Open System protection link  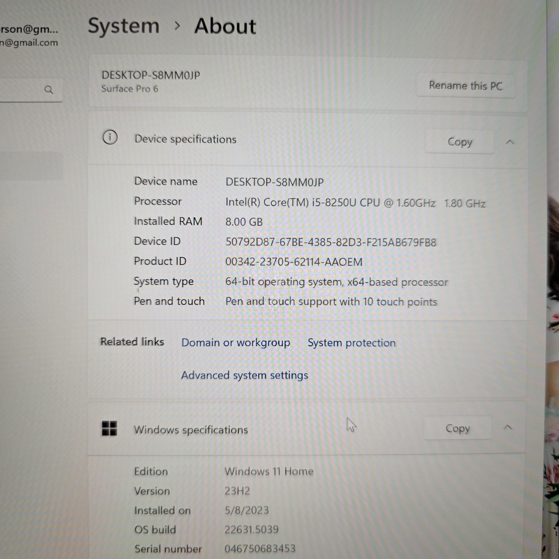351,343
